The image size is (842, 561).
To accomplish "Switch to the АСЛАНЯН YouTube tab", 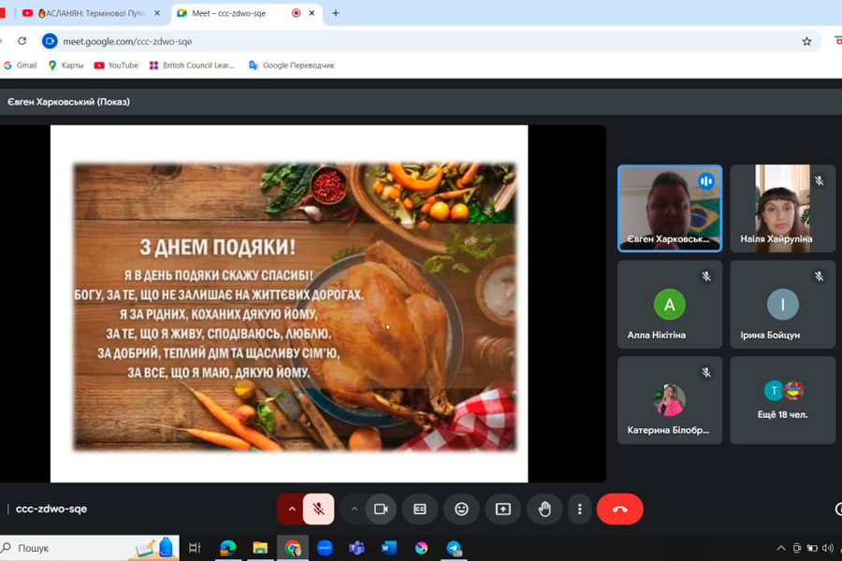I will (92, 13).
